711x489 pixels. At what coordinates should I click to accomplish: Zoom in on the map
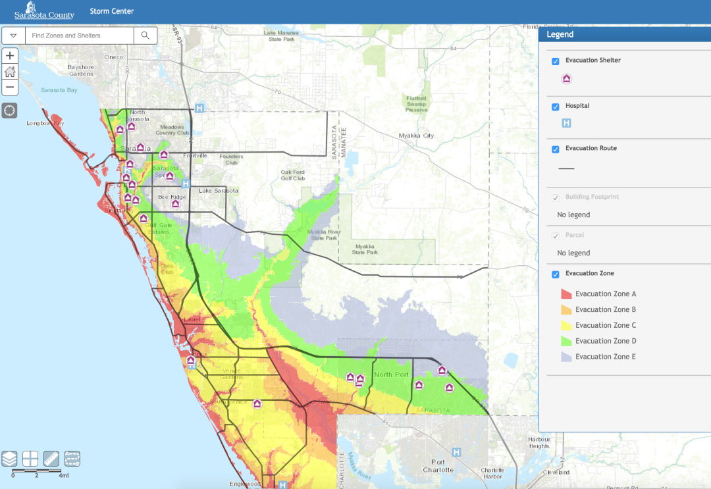10,56
